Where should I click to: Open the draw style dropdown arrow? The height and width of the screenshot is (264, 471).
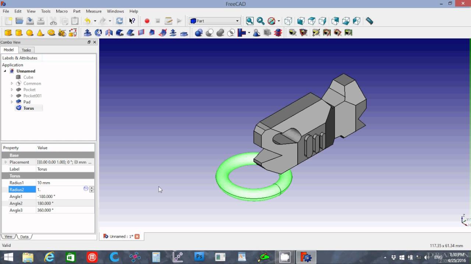coord(279,21)
